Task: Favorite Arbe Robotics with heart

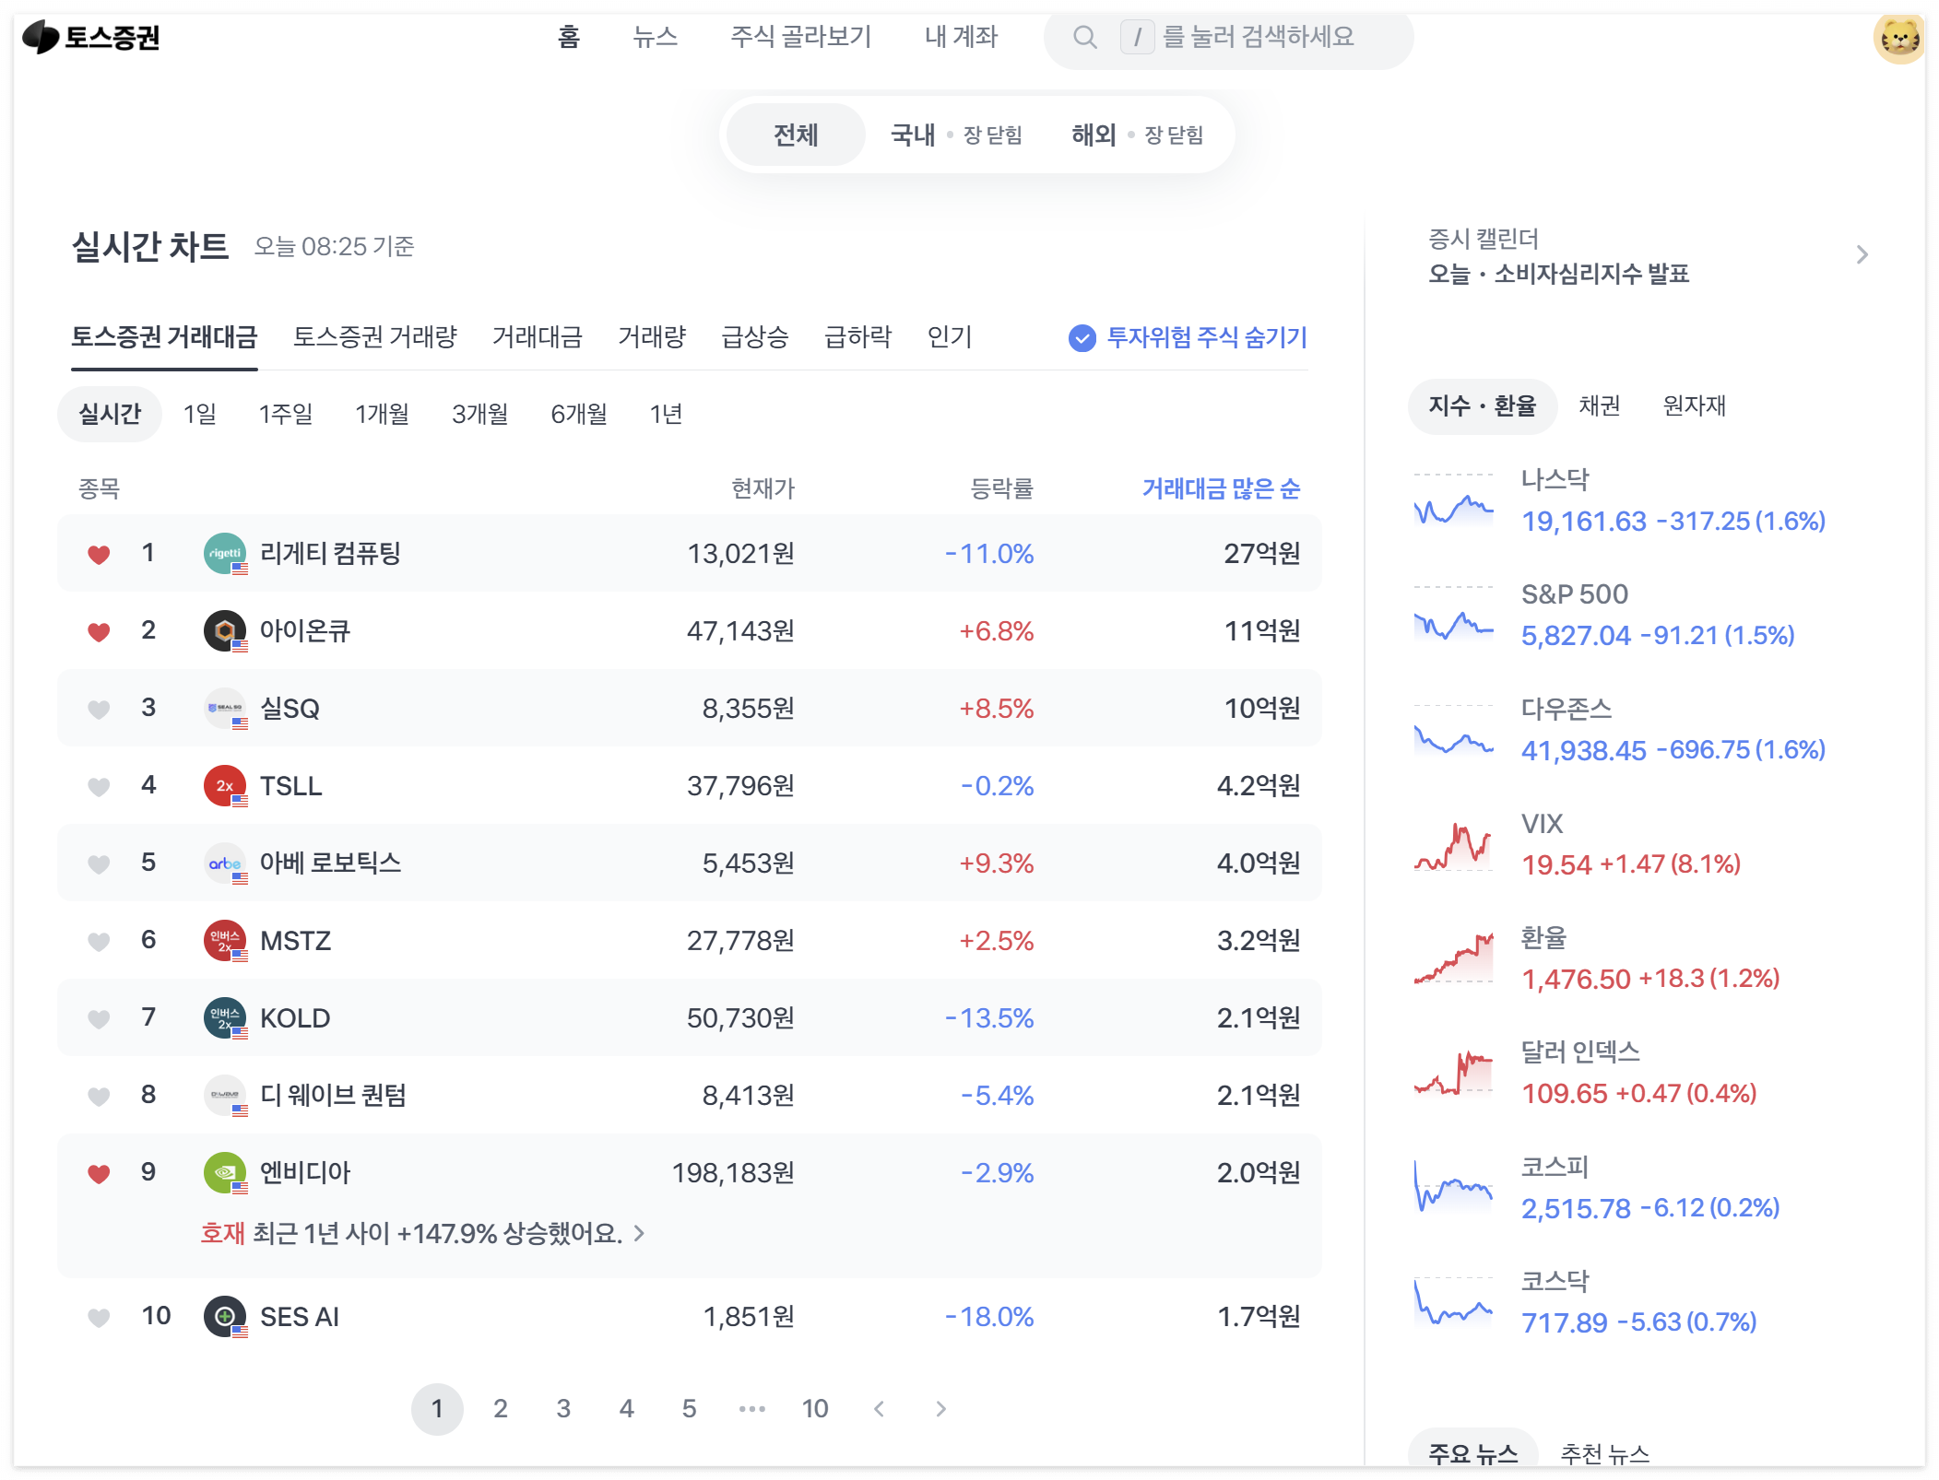Action: point(99,863)
